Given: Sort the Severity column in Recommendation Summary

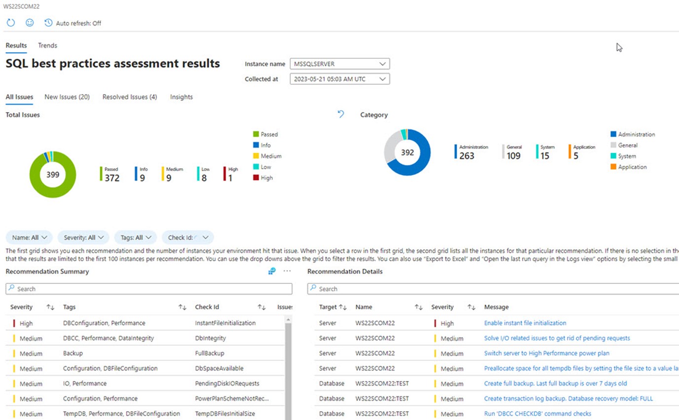Looking at the screenshot, I should coord(50,307).
